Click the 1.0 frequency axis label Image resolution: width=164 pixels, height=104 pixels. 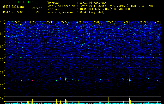(2, 47)
